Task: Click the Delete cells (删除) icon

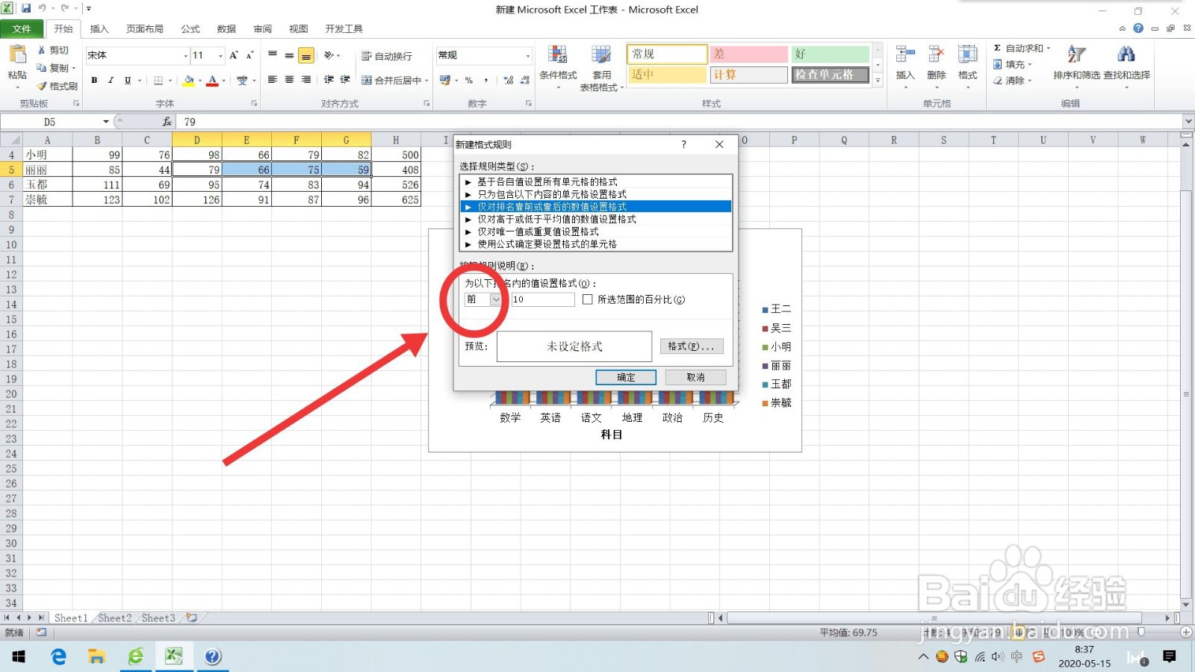Action: coord(936,54)
